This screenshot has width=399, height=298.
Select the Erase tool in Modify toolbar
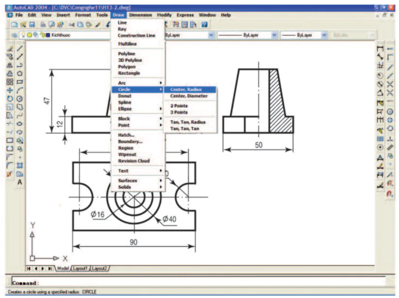(x=10, y=48)
